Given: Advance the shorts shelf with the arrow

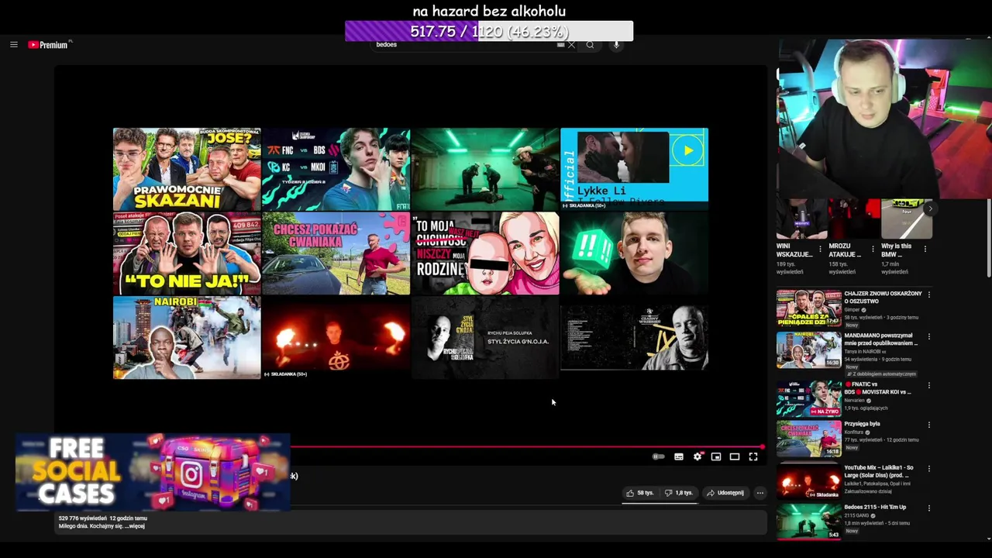Looking at the screenshot, I should point(930,209).
